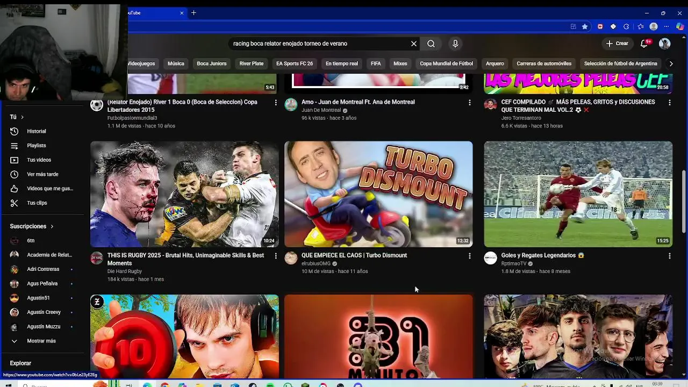The height and width of the screenshot is (387, 688).
Task: Open the red fast-forward extension icon
Action: [x=600, y=26]
